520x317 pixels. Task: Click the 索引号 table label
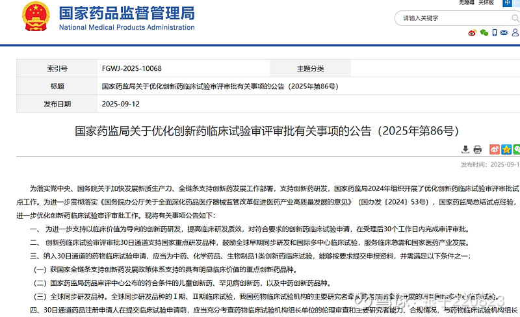(x=57, y=69)
